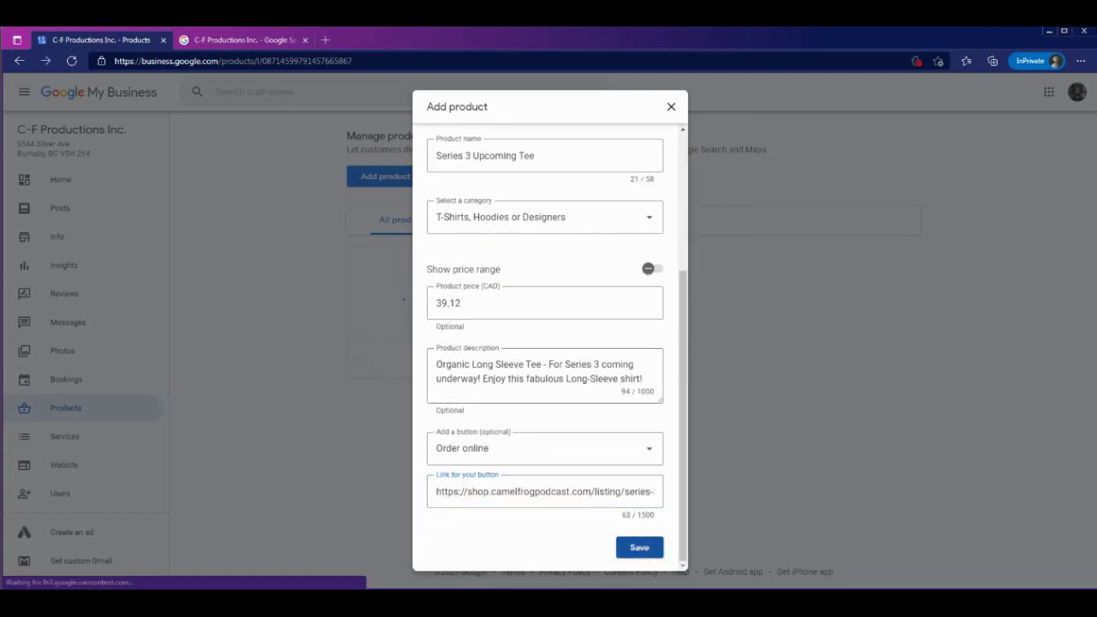The height and width of the screenshot is (617, 1097).
Task: Open the Services menu item
Action: (x=64, y=437)
